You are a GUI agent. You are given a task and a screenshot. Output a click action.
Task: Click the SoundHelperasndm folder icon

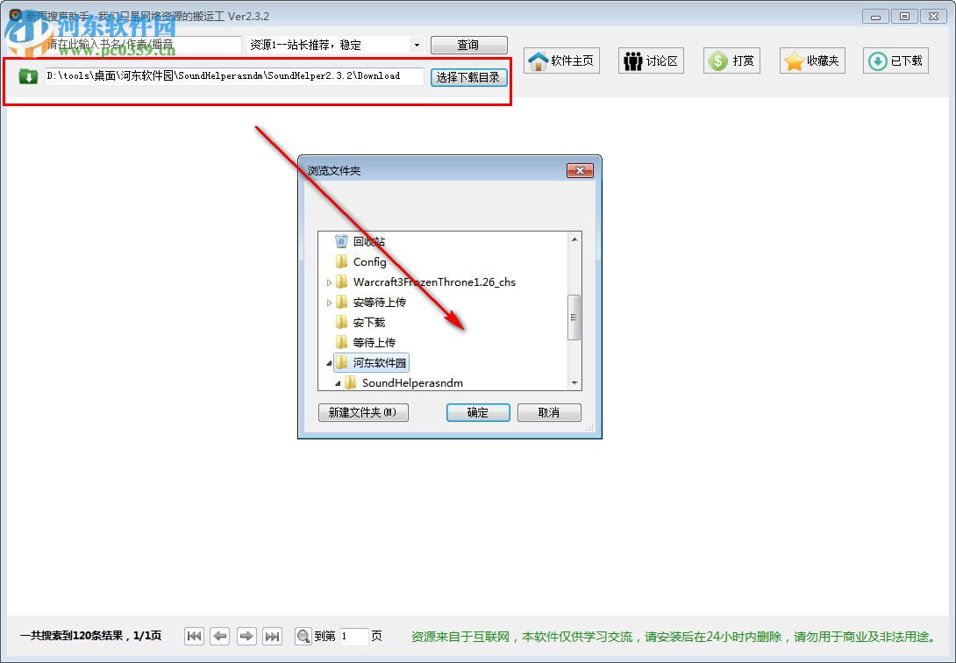coord(350,382)
